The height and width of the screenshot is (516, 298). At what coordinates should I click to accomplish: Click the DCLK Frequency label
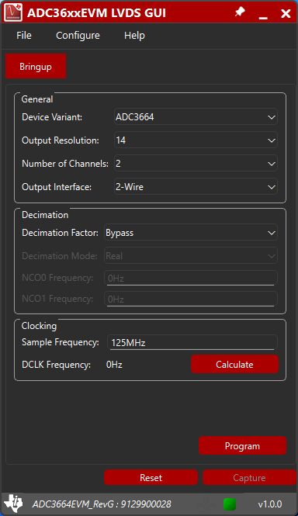(57, 365)
